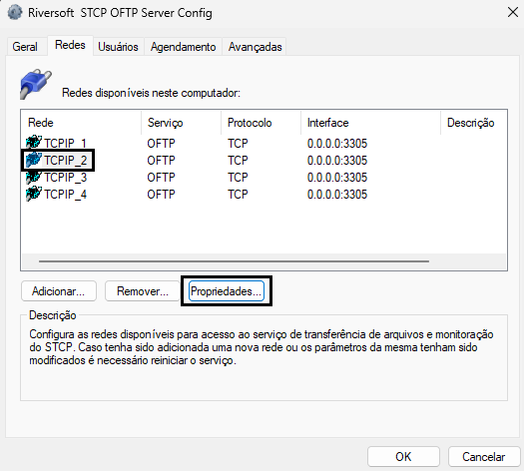The width and height of the screenshot is (524, 471).
Task: Select the Redes tab
Action: point(70,45)
